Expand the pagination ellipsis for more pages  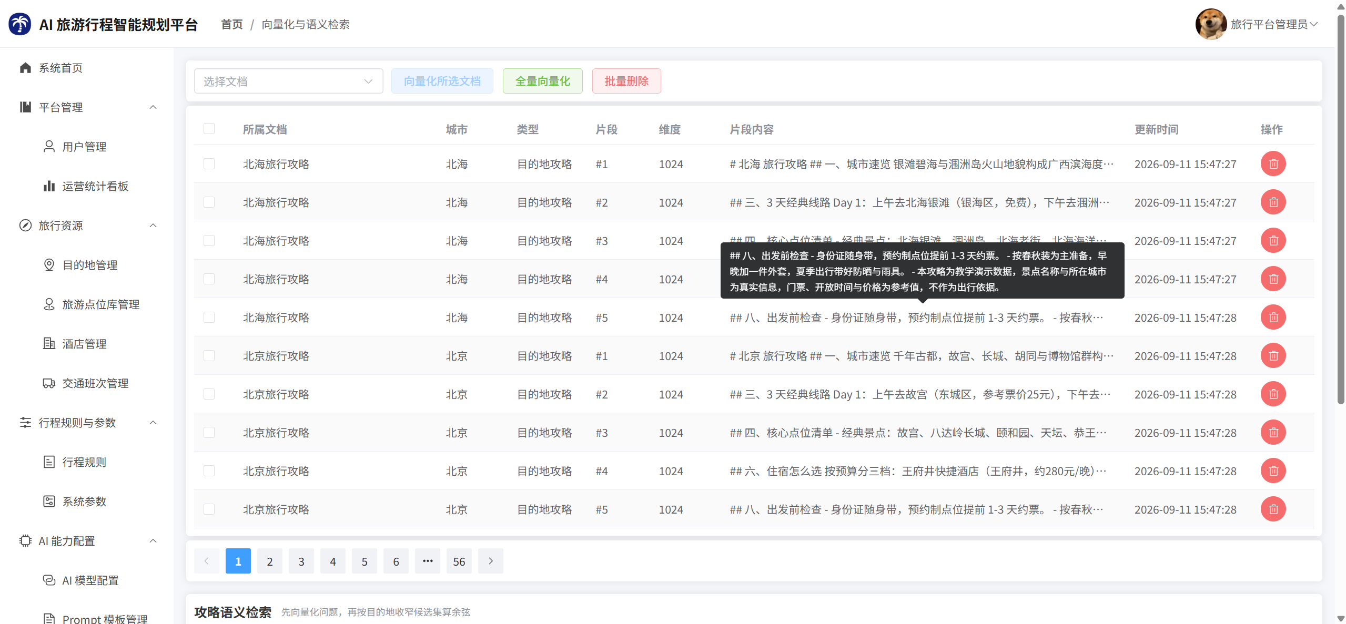427,561
